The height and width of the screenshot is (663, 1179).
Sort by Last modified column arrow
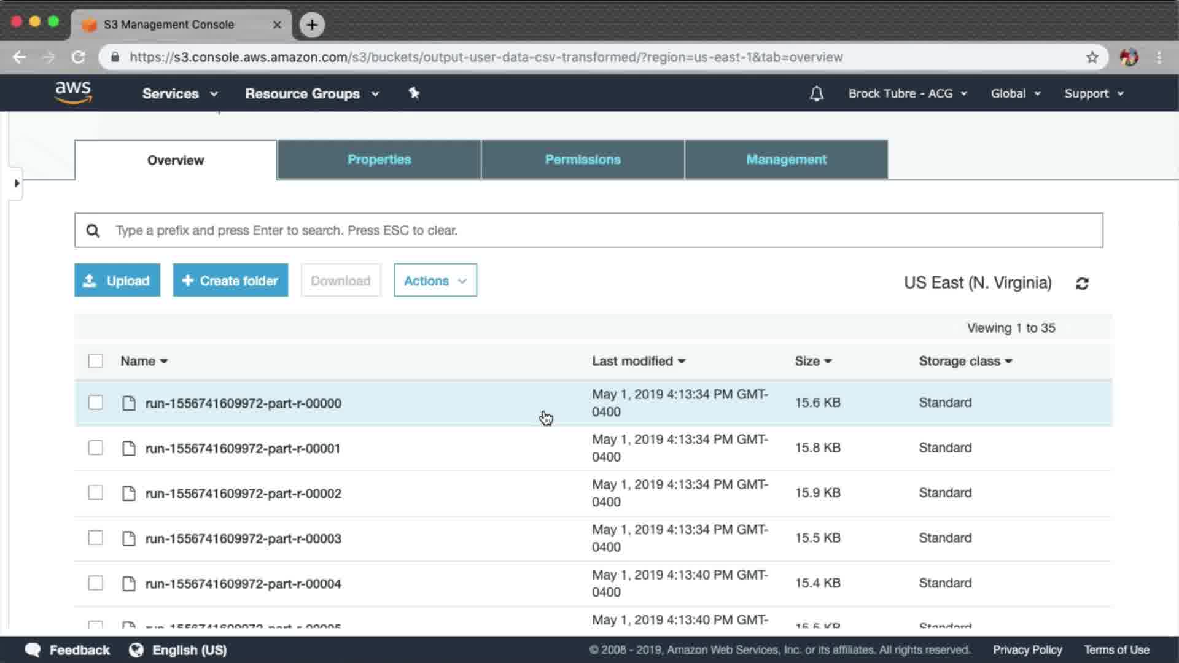pyautogui.click(x=681, y=361)
